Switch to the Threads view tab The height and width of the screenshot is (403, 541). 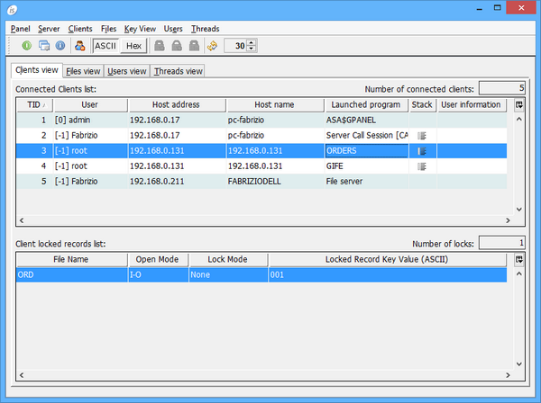[178, 71]
